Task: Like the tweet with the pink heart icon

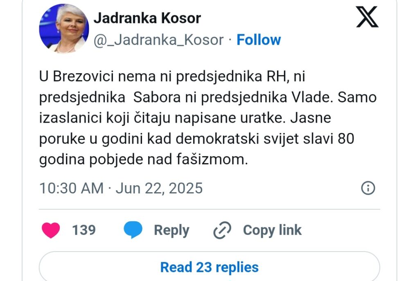Action: 51,230
